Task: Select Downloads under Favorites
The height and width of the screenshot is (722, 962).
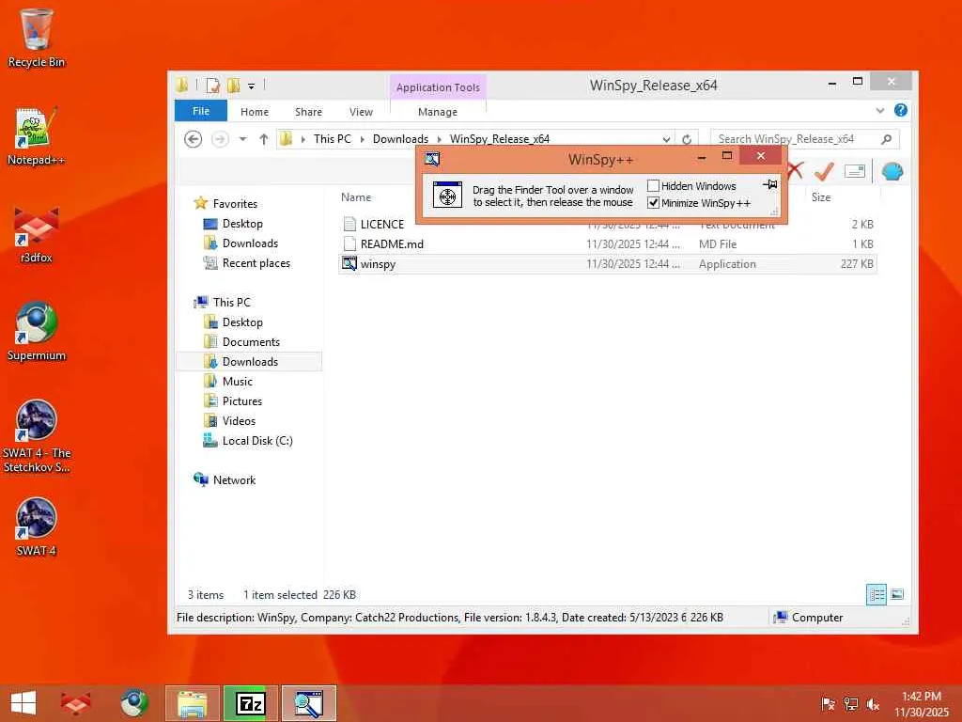Action: pos(250,243)
